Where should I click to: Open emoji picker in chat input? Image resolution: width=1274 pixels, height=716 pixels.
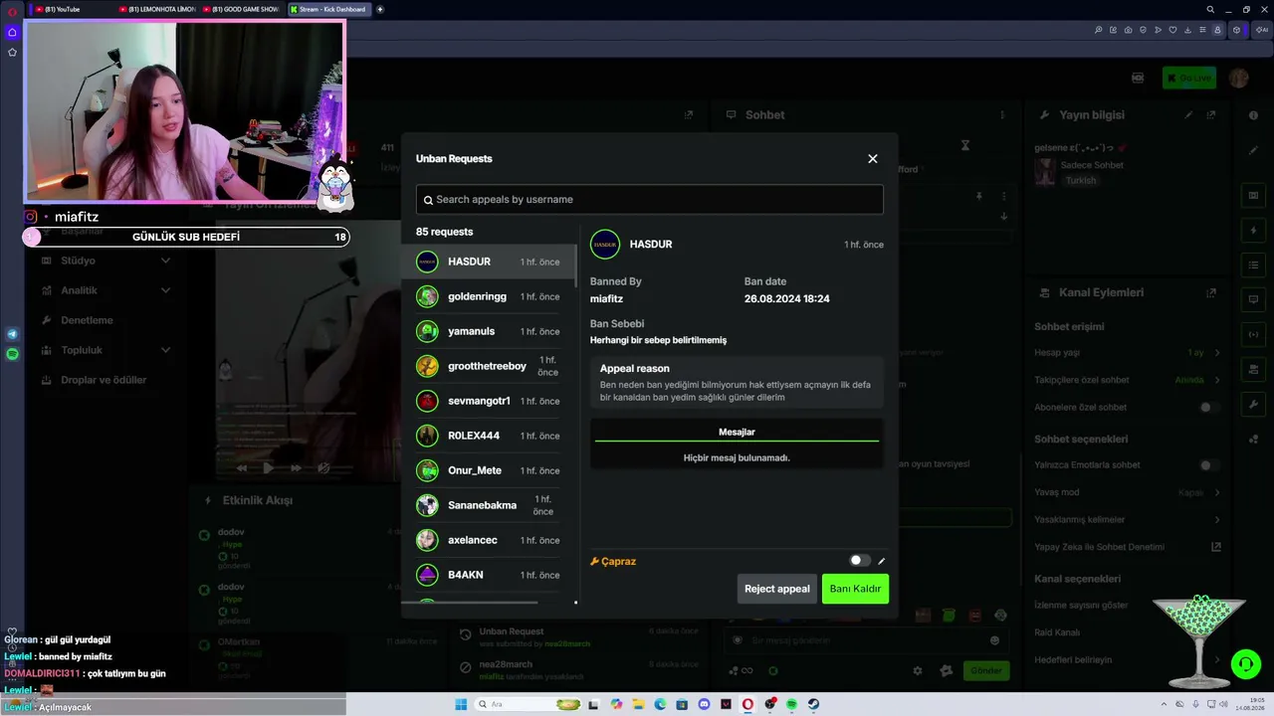(x=994, y=640)
